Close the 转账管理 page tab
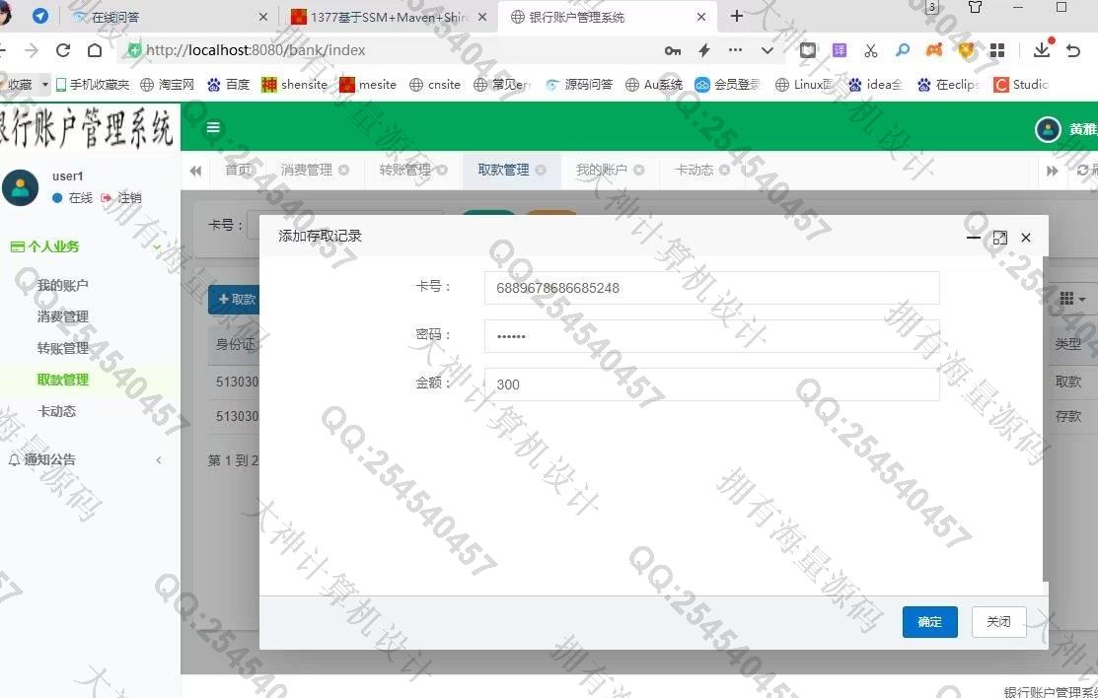 pos(443,171)
